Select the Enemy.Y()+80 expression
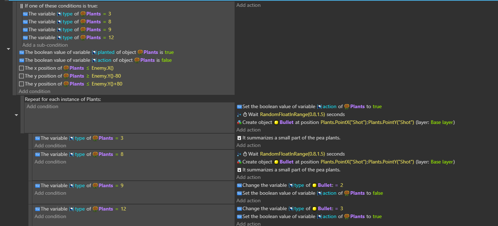 tap(107, 84)
